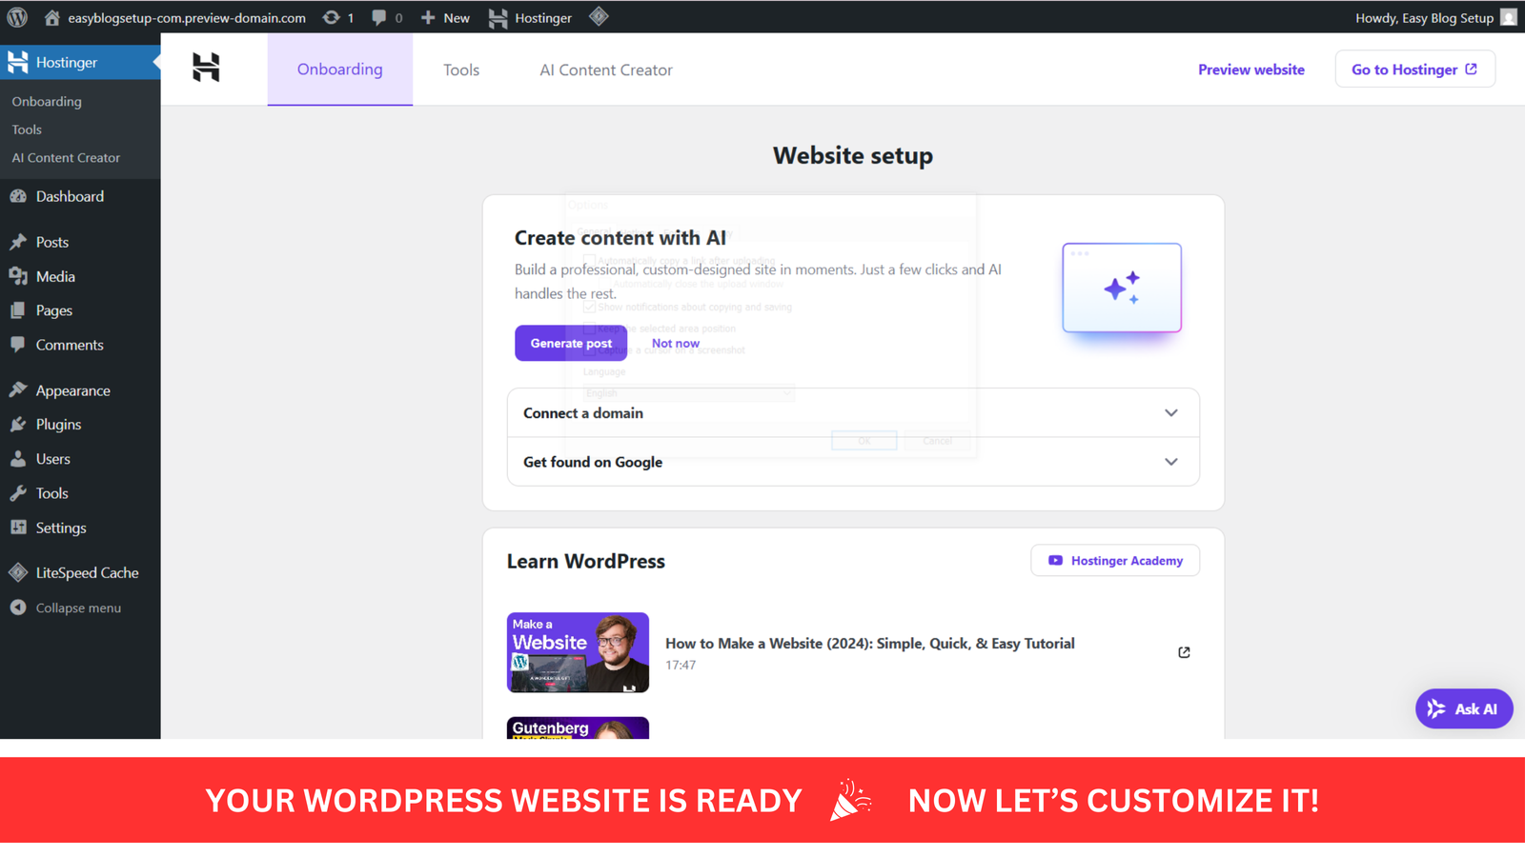The image size is (1525, 857).
Task: Open site home icon in admin bar
Action: pos(52,17)
